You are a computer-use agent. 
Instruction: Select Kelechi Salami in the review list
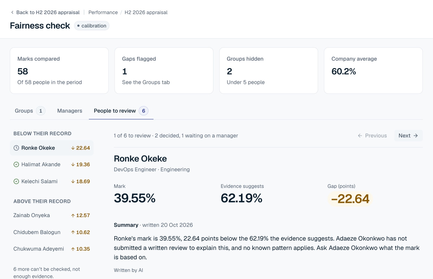click(x=52, y=181)
